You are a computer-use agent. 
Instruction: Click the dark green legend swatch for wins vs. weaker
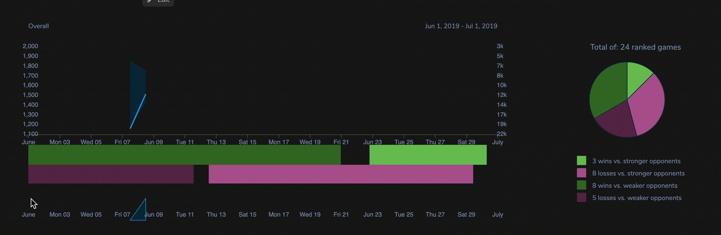pyautogui.click(x=581, y=185)
